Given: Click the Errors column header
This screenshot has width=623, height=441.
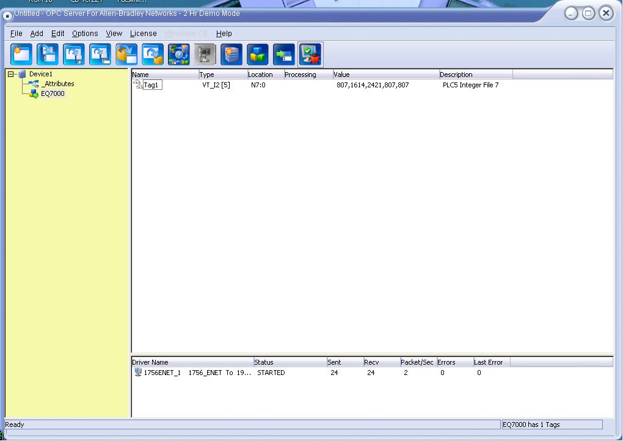Looking at the screenshot, I should click(x=455, y=362).
